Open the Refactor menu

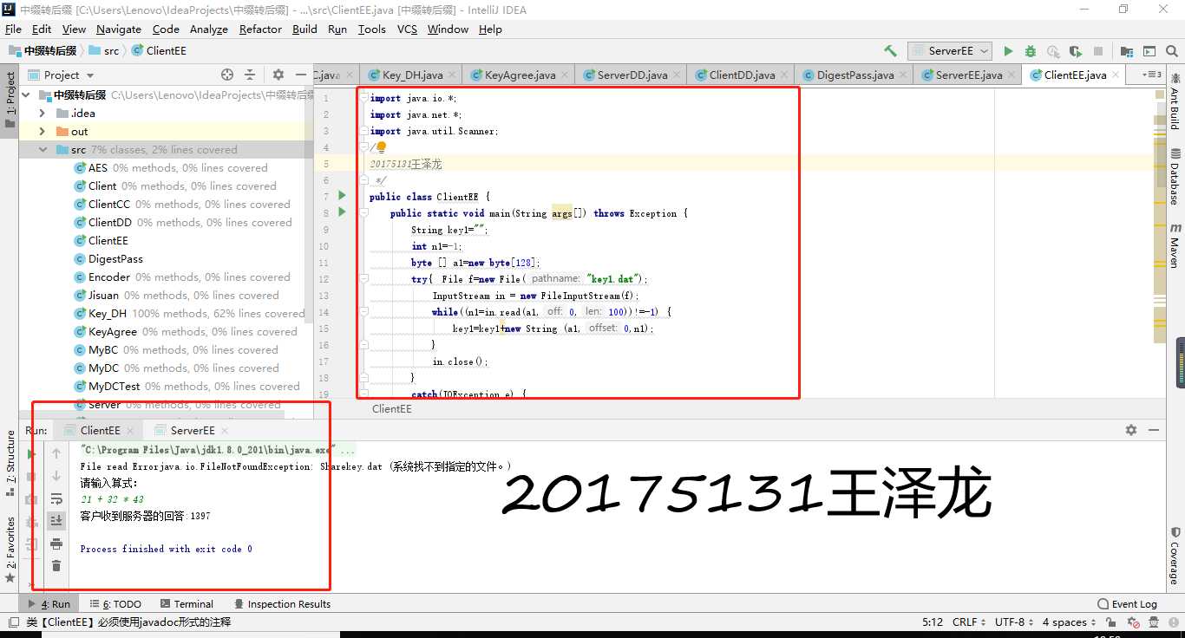(260, 29)
